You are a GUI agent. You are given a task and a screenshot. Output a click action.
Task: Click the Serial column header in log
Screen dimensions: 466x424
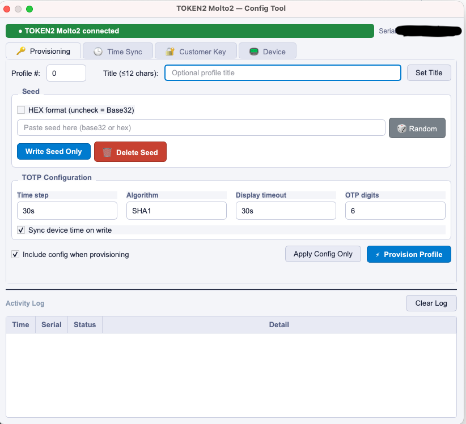tap(52, 324)
